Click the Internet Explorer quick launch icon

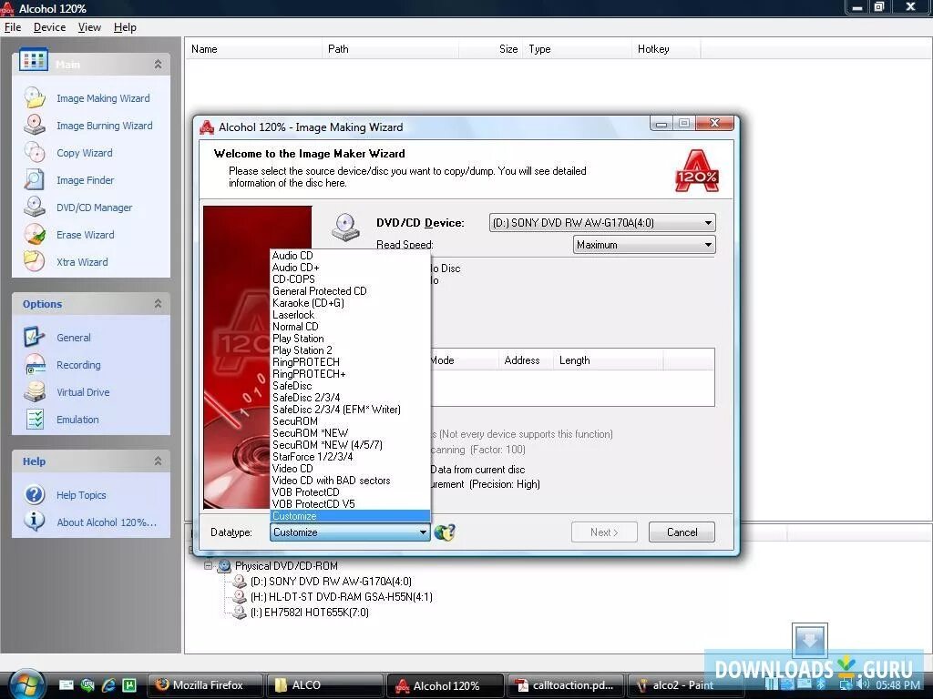click(109, 685)
